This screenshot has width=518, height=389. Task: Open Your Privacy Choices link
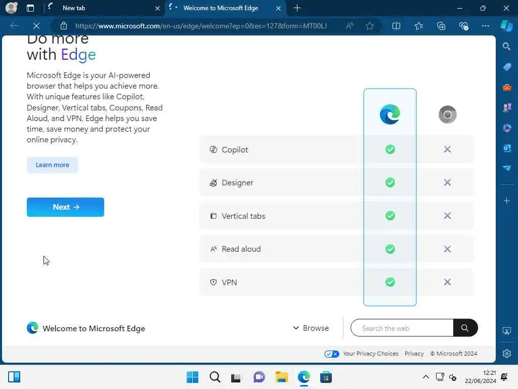(x=371, y=354)
